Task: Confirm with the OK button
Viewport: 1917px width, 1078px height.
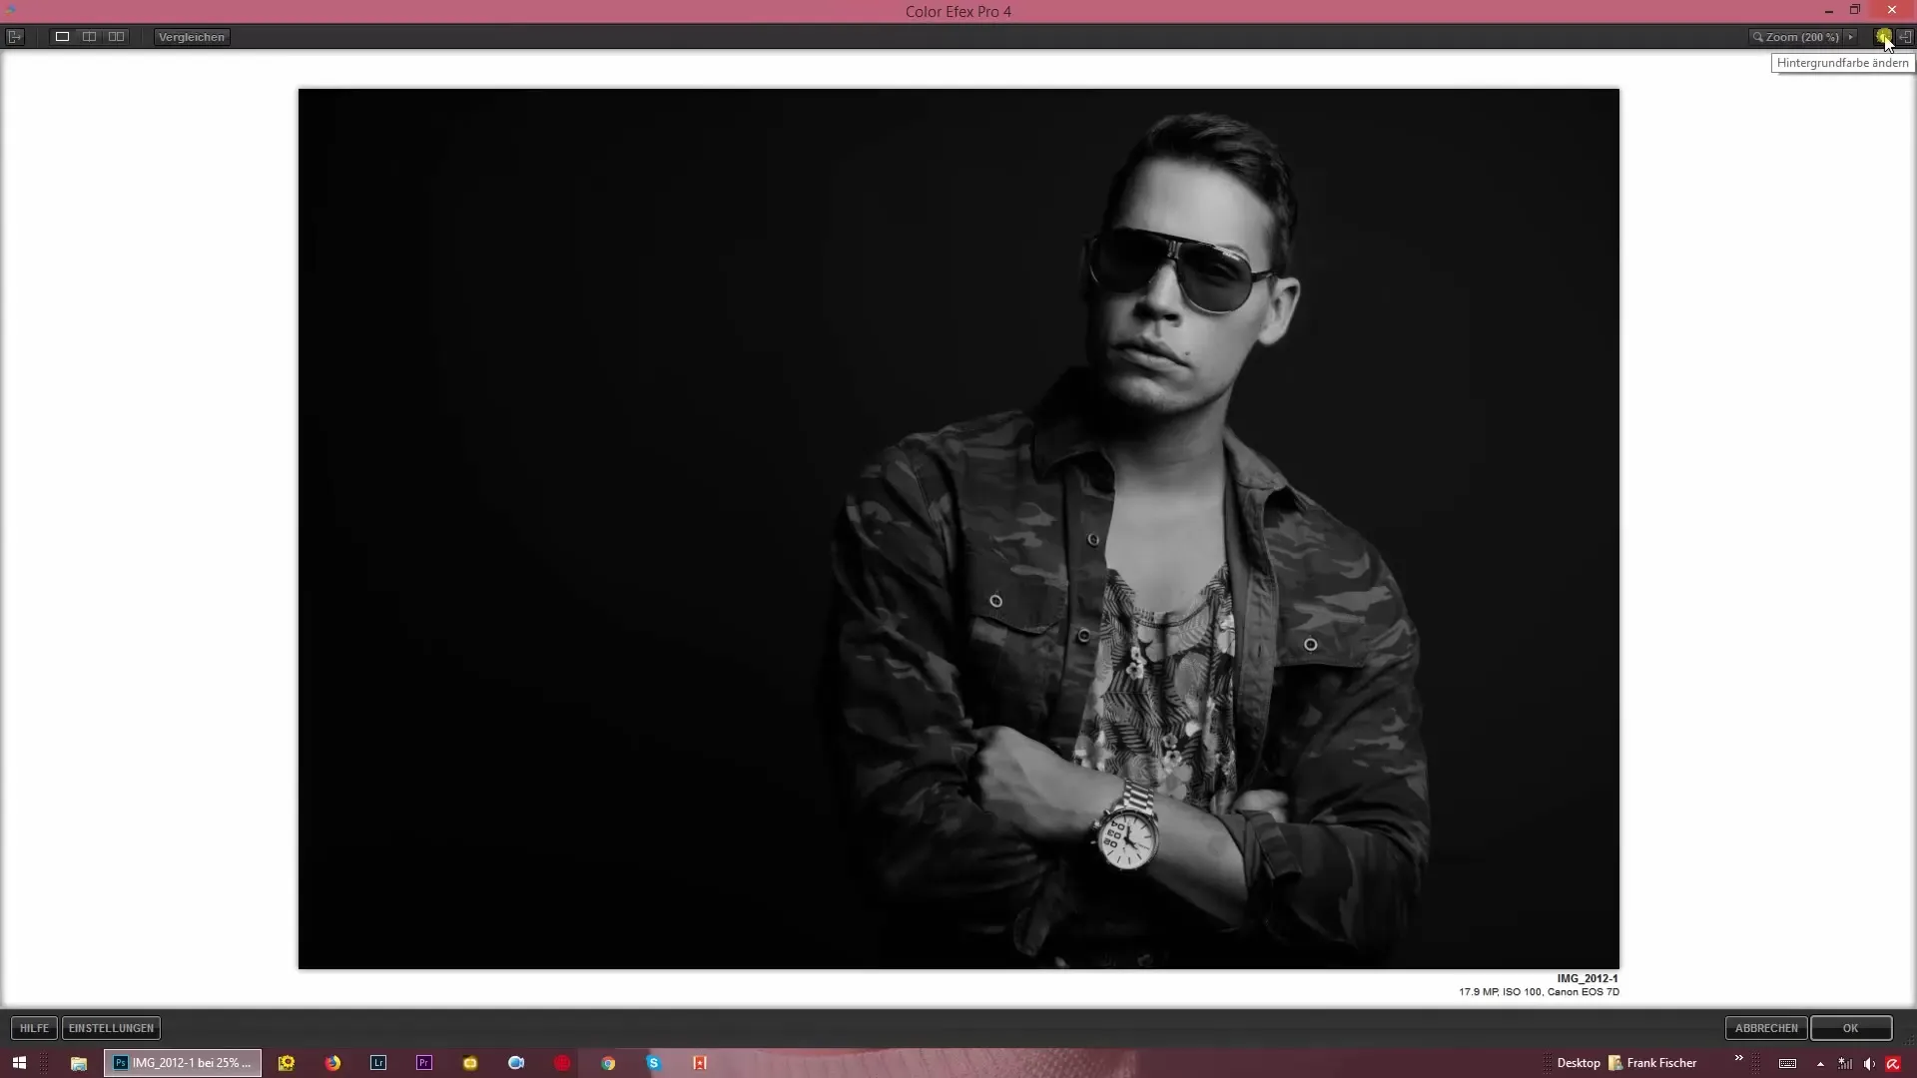Action: [x=1851, y=1028]
